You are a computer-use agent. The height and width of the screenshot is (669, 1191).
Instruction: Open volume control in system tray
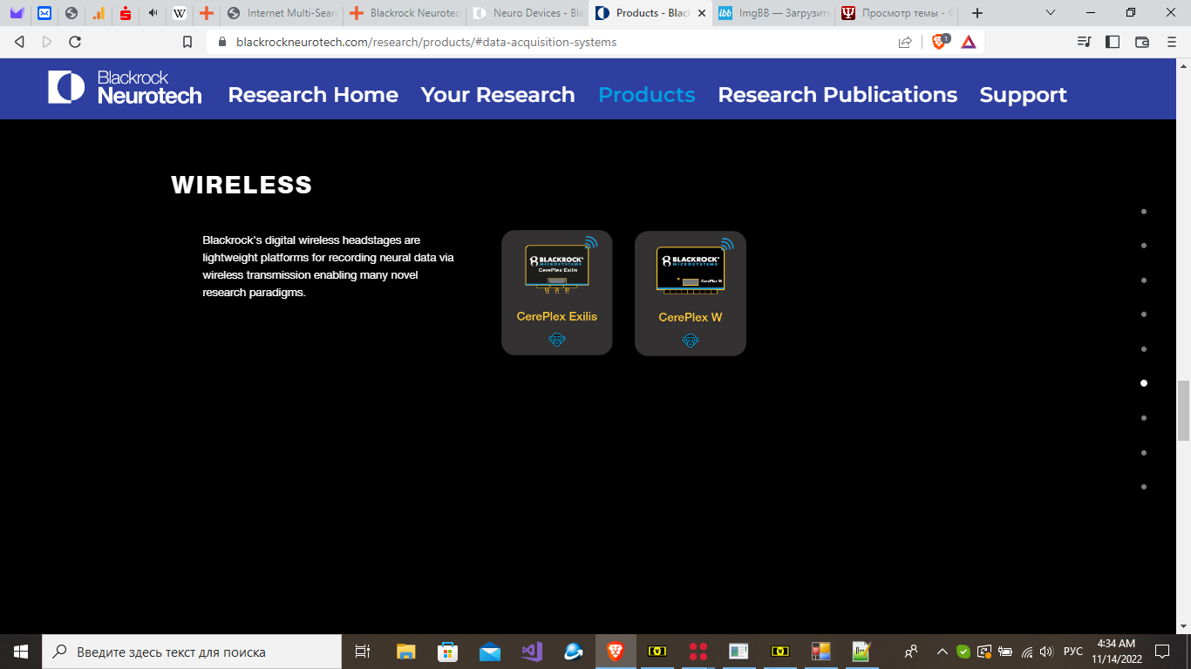pyautogui.click(x=1046, y=652)
